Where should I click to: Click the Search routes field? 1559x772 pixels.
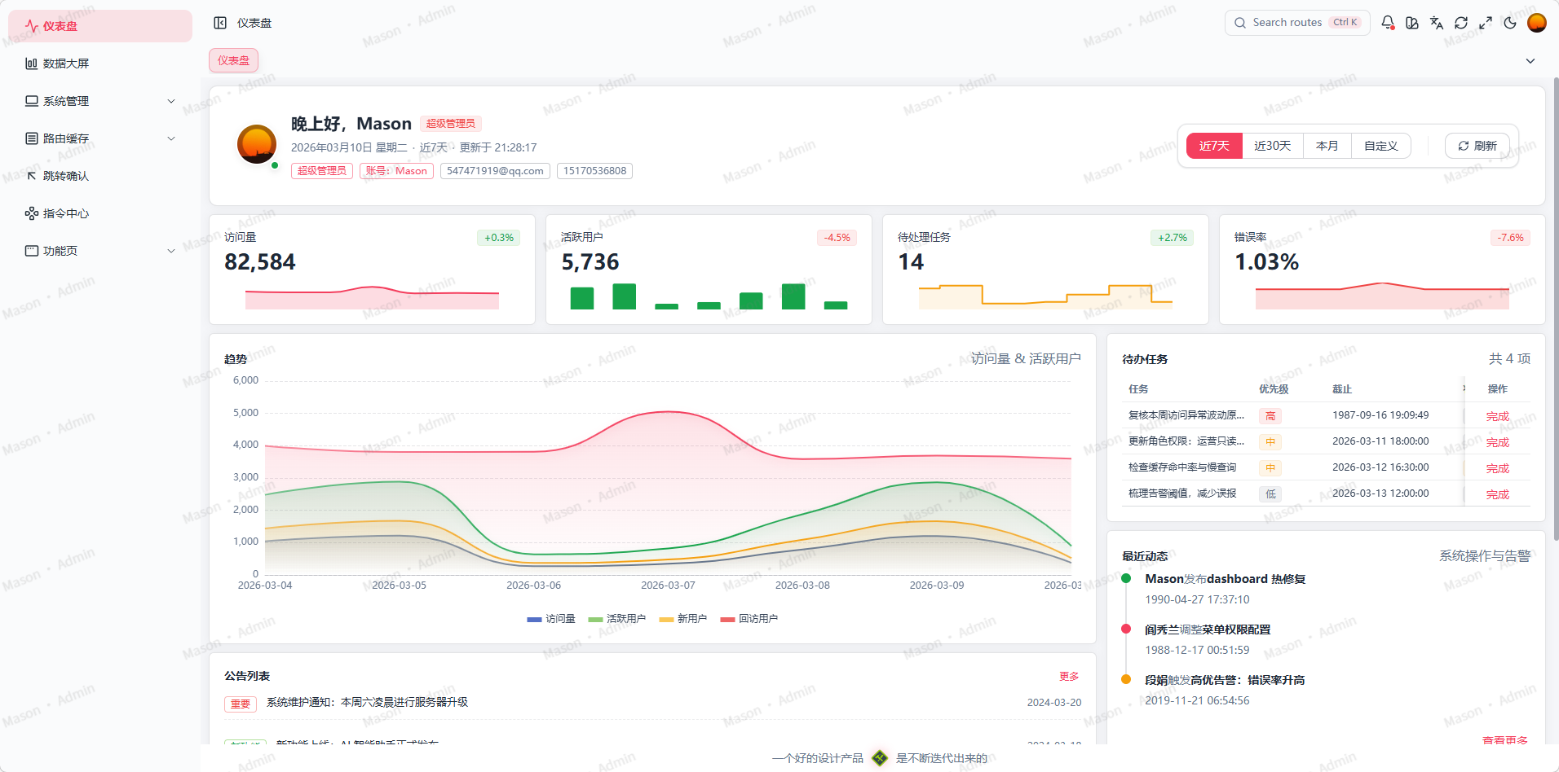[x=1287, y=23]
